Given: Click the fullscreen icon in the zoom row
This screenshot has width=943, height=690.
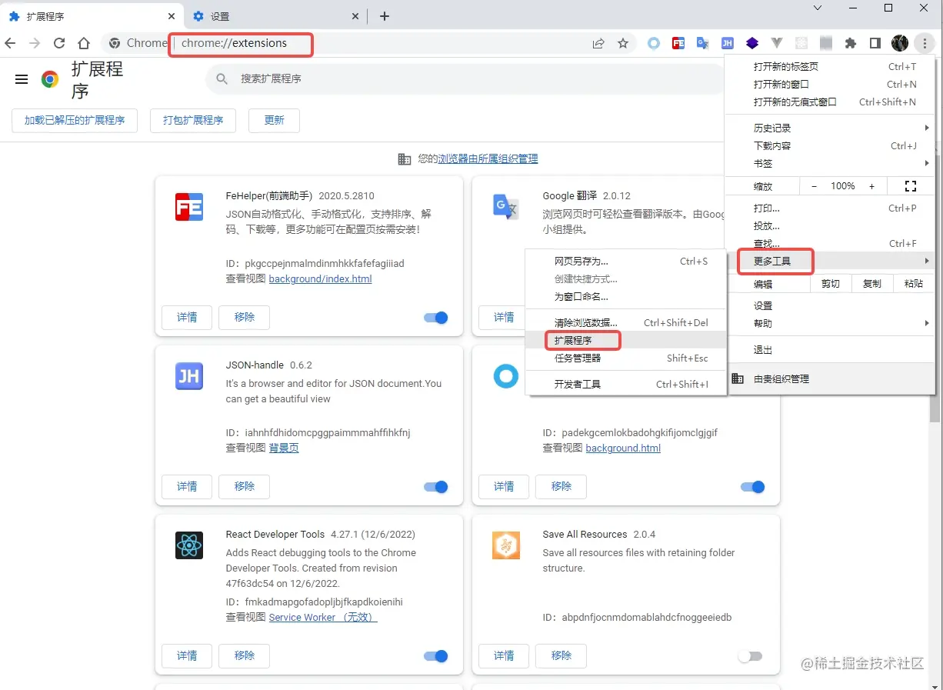Looking at the screenshot, I should [911, 186].
